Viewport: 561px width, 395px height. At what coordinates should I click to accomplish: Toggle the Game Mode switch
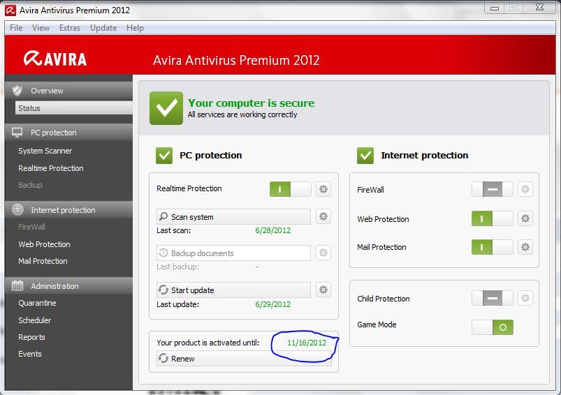[493, 327]
